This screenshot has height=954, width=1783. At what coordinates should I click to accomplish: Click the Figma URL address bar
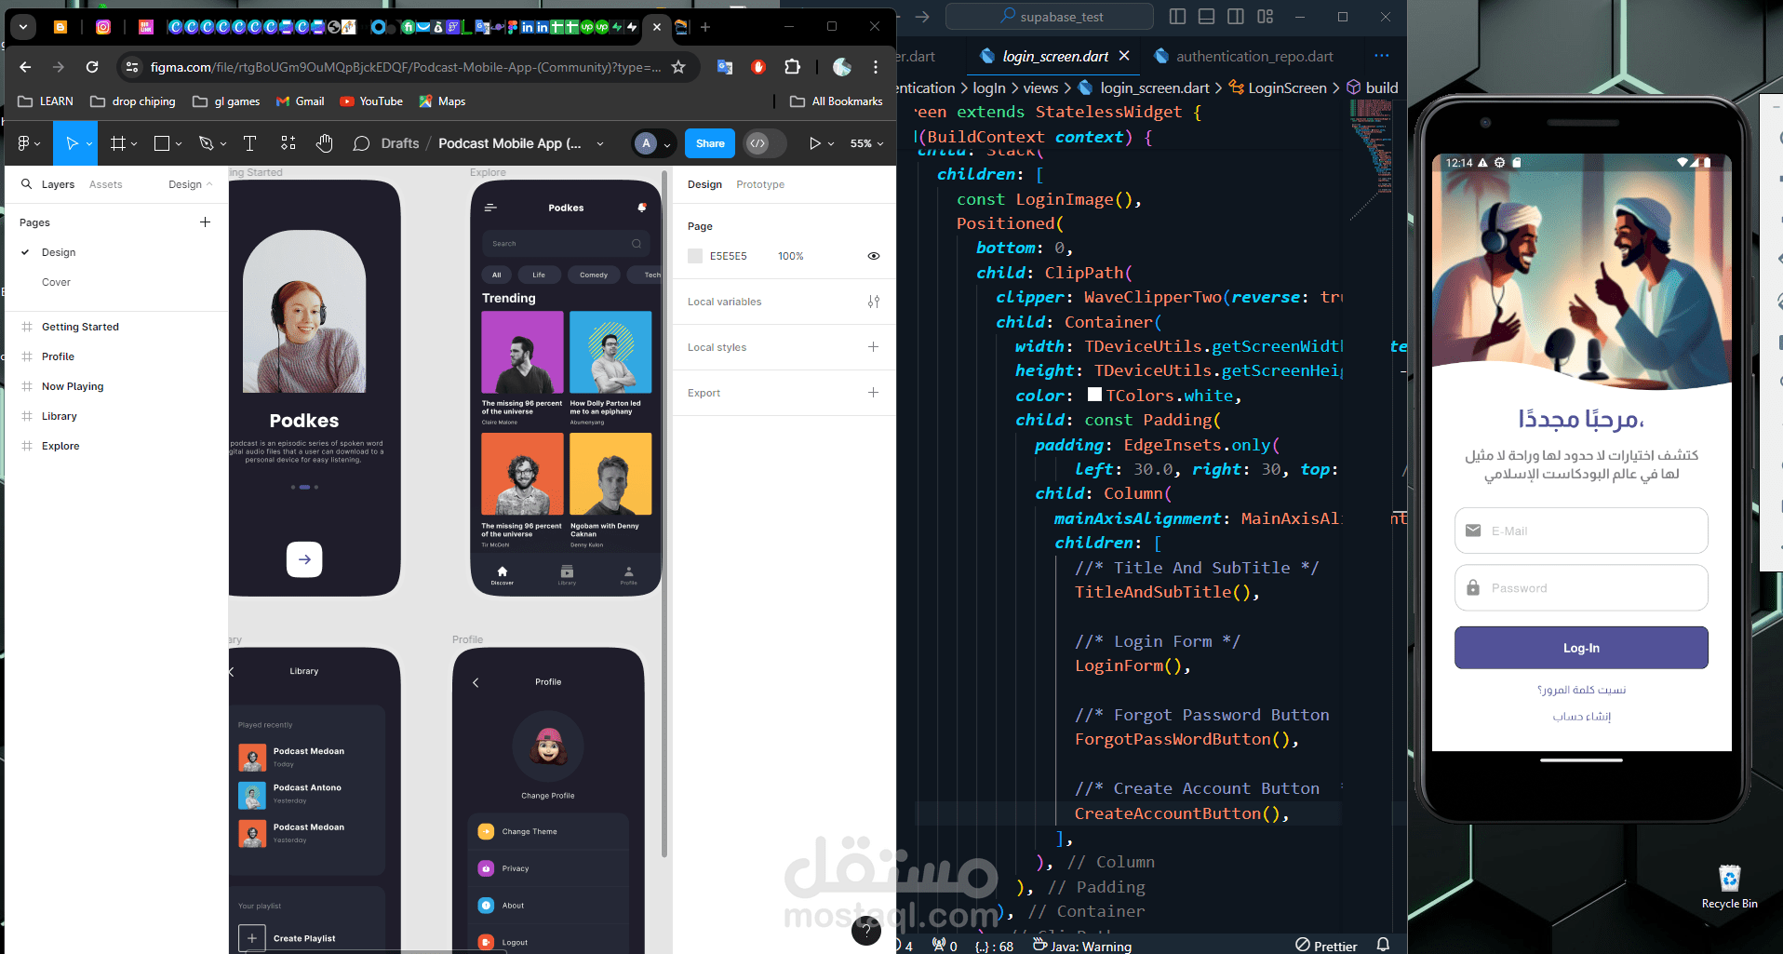[406, 67]
